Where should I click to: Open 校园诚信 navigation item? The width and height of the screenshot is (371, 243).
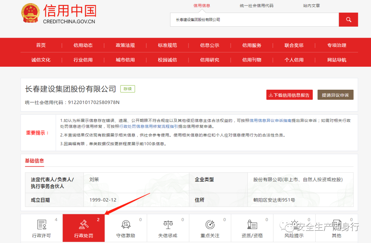(167, 60)
